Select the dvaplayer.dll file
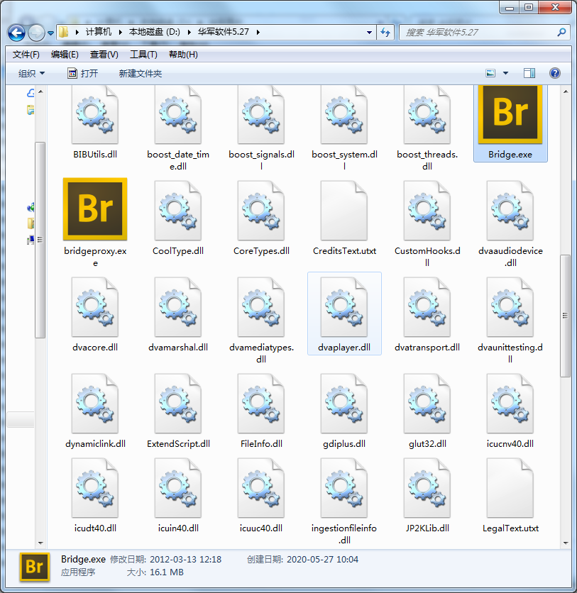 tap(344, 306)
